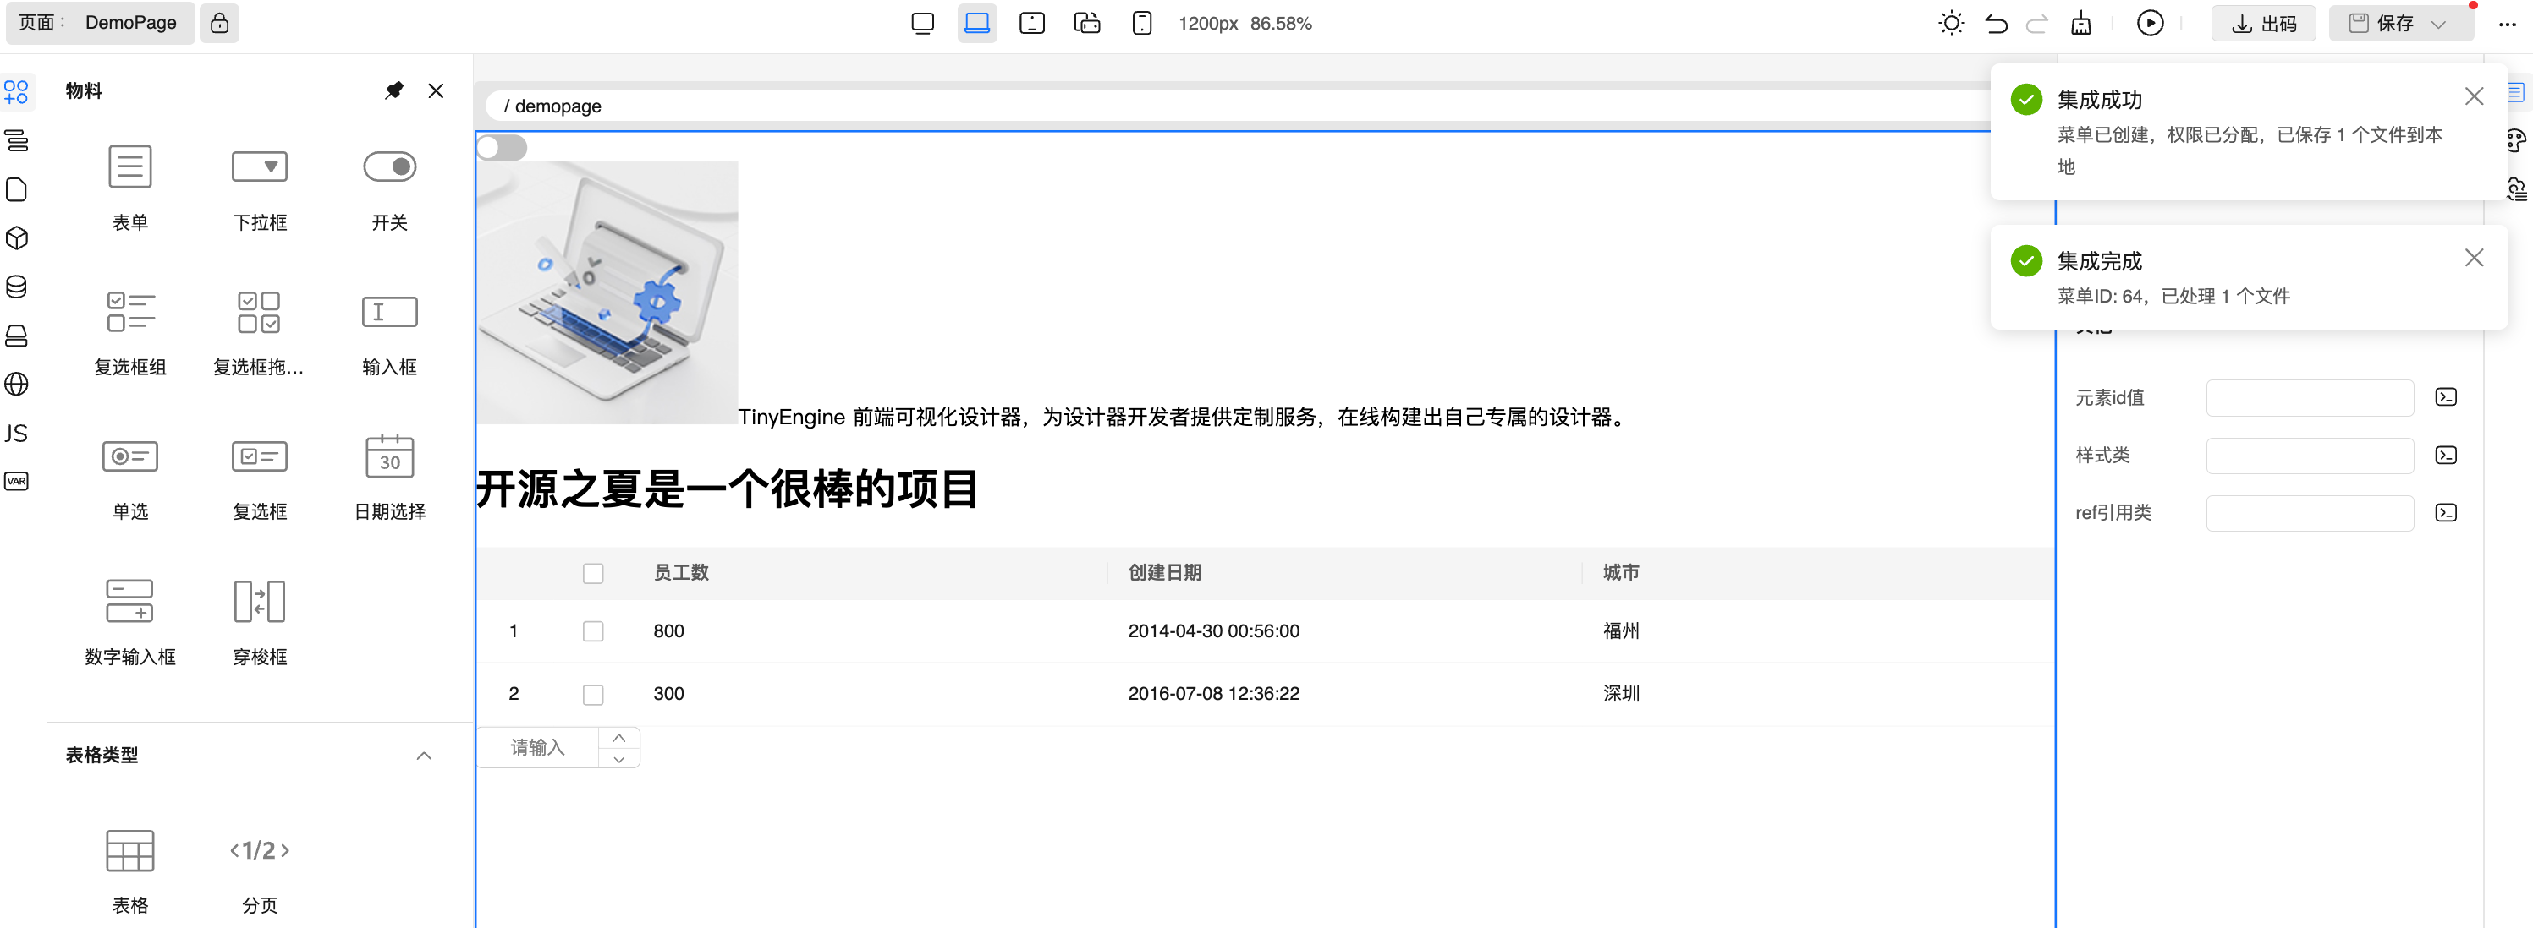Click the page lock icon
2533x928 pixels.
coord(219,24)
